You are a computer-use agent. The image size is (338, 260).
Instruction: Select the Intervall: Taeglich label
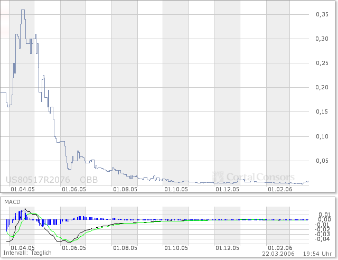(28, 253)
